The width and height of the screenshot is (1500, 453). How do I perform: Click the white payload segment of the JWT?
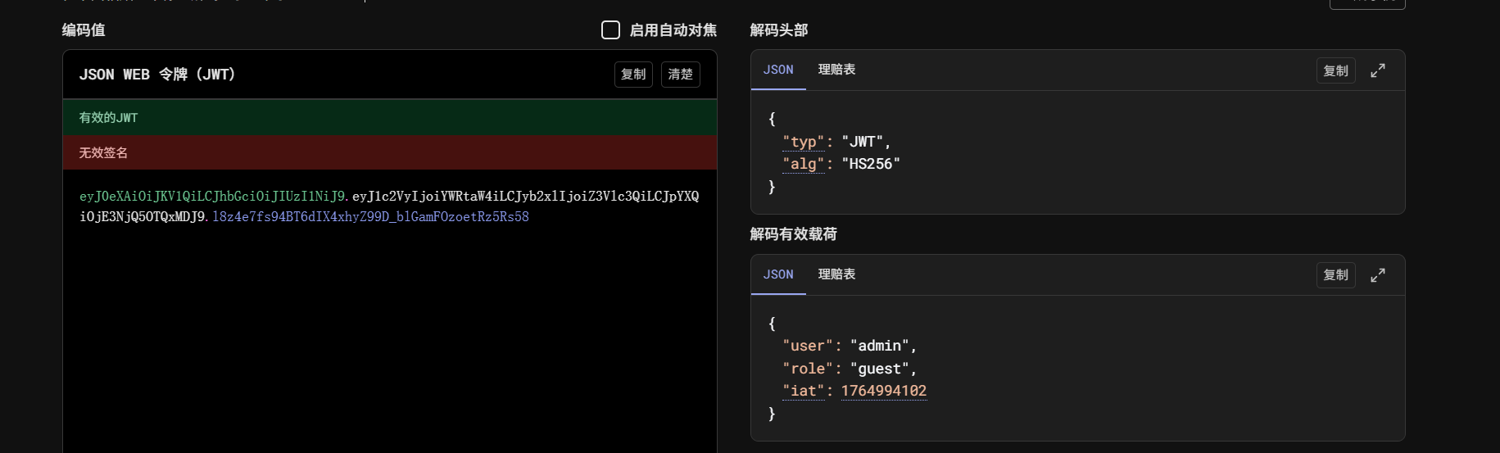pos(524,197)
